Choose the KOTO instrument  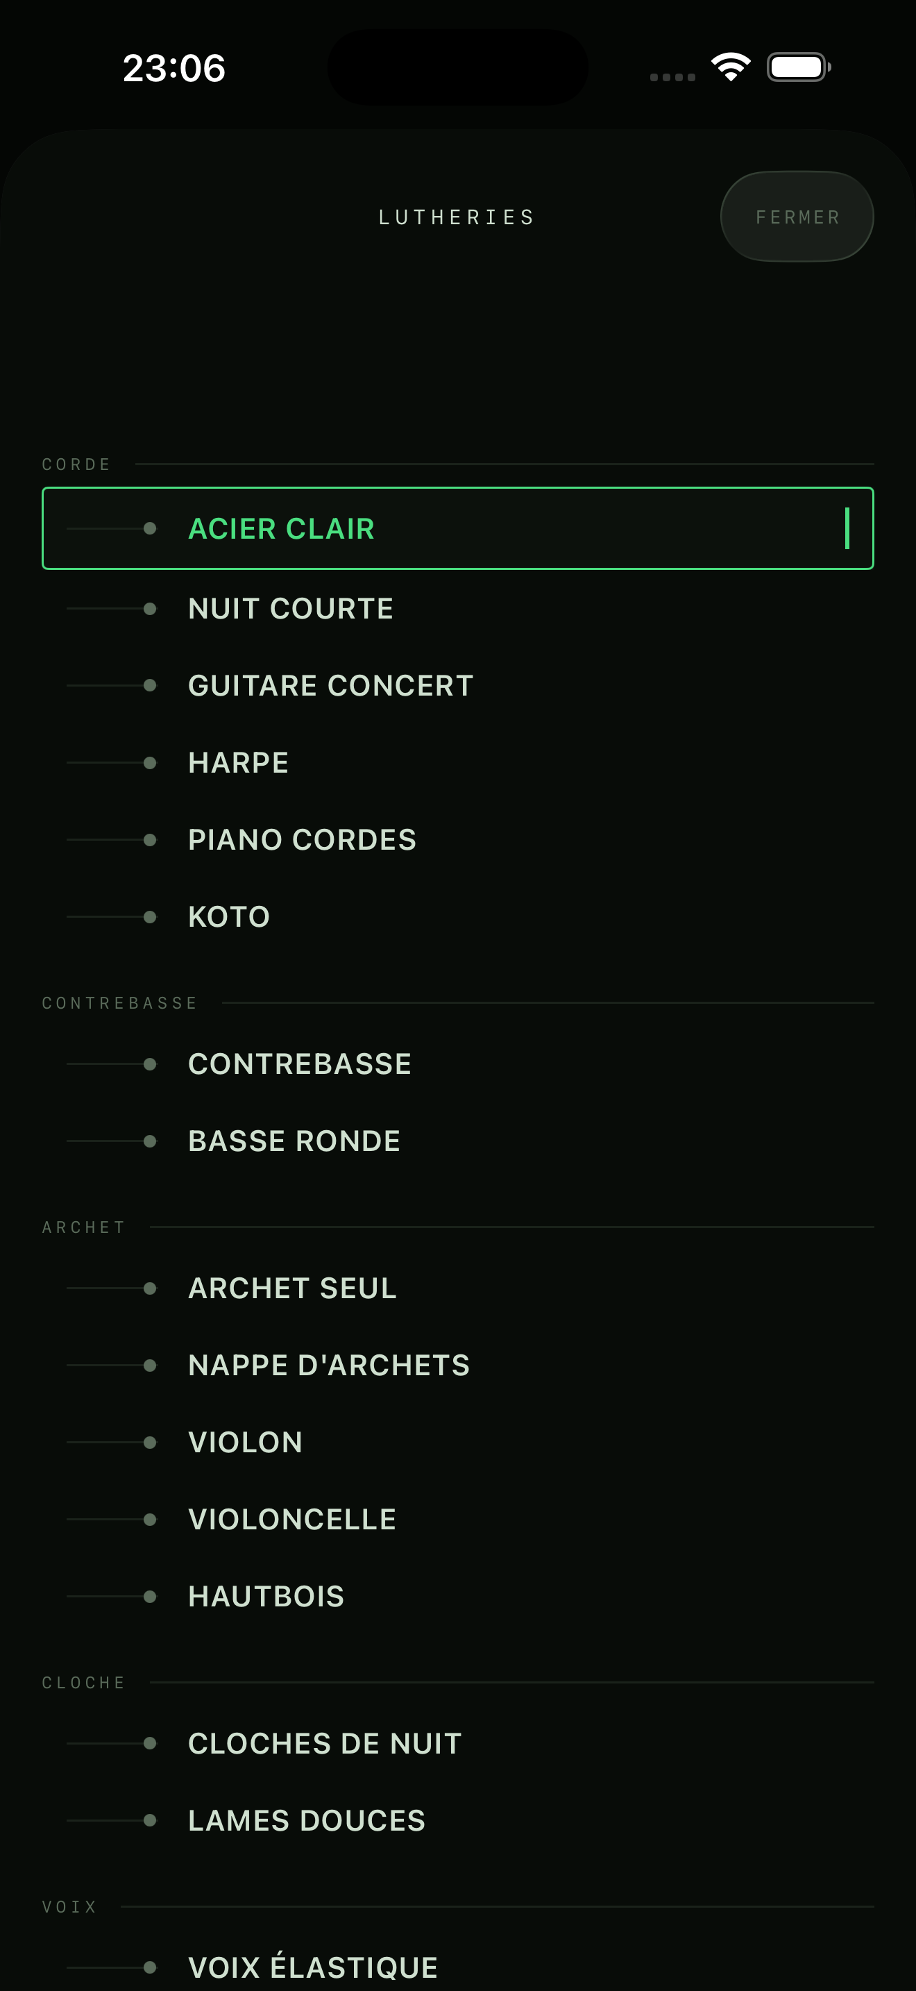(458, 916)
